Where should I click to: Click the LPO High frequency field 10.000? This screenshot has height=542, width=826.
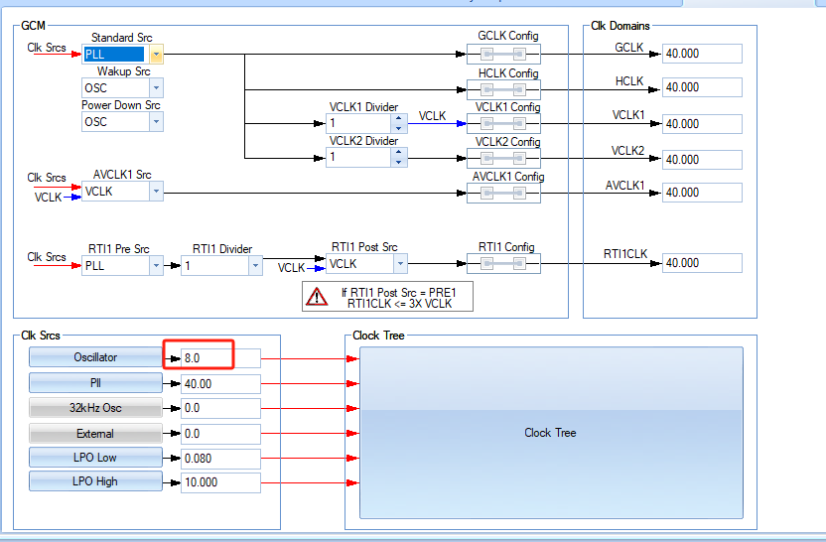tap(220, 482)
